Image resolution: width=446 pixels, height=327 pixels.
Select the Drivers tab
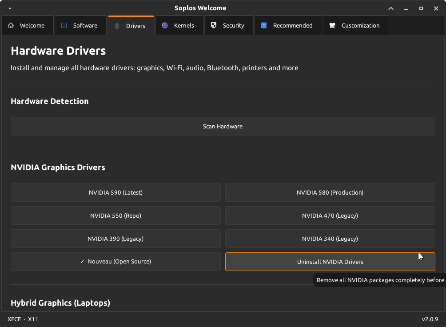point(131,26)
